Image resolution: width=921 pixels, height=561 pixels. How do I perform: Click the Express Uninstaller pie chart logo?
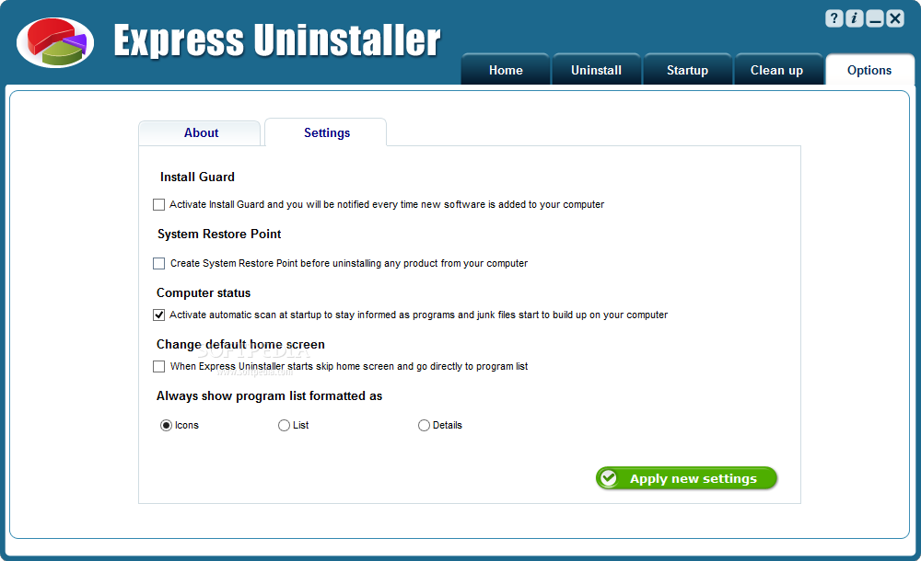pyautogui.click(x=55, y=42)
